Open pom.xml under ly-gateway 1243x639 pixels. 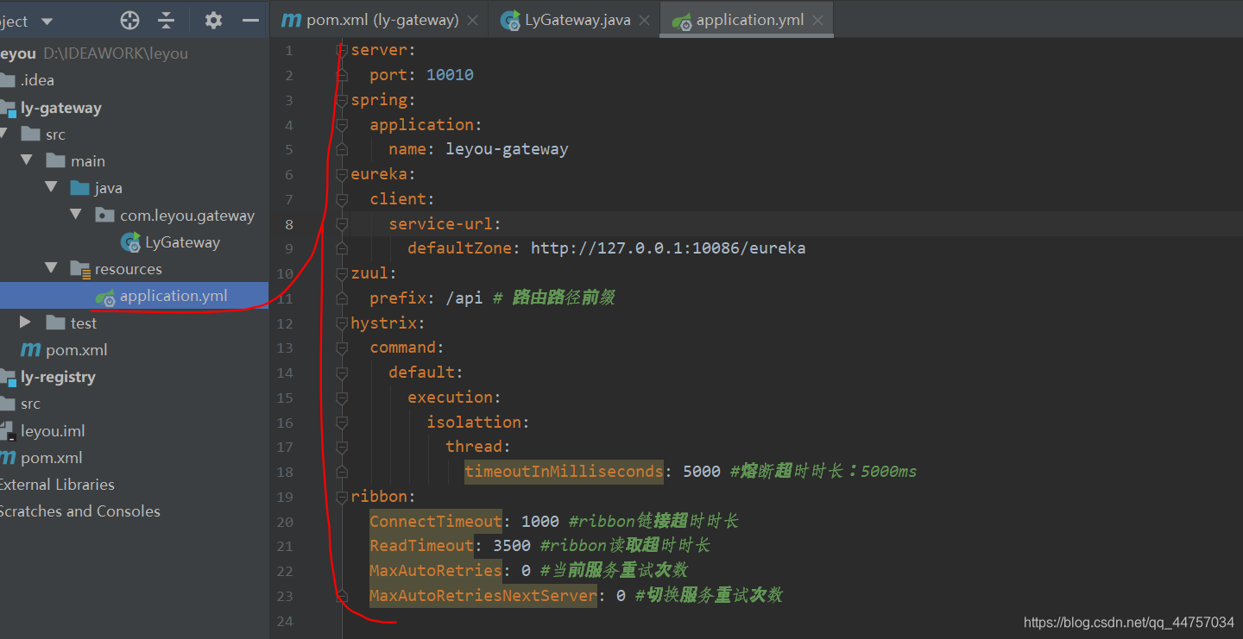pos(77,350)
